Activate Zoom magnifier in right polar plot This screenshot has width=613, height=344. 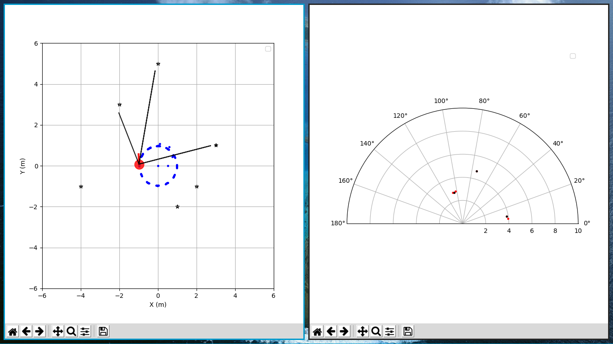coord(376,331)
